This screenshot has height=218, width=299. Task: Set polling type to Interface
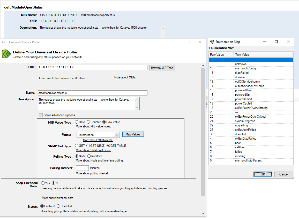coord(89,156)
